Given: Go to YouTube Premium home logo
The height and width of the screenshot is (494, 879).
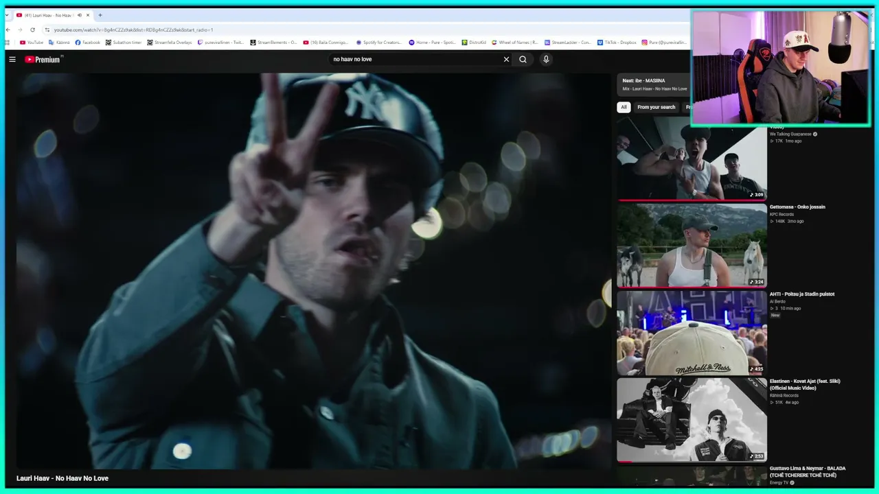Looking at the screenshot, I should coord(43,60).
